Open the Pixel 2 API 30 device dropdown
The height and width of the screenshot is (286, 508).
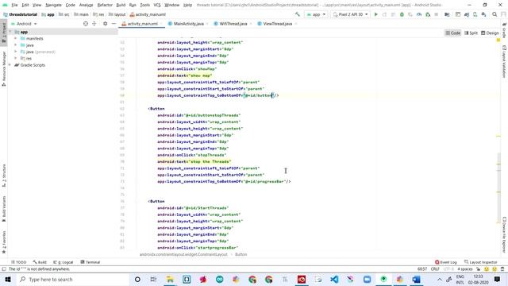pyautogui.click(x=350, y=14)
